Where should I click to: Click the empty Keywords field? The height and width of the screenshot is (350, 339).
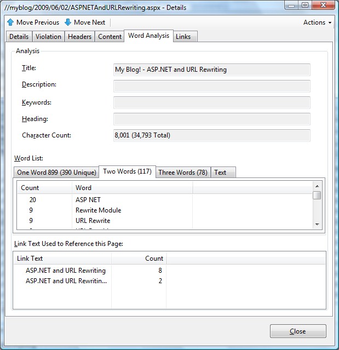click(x=211, y=102)
